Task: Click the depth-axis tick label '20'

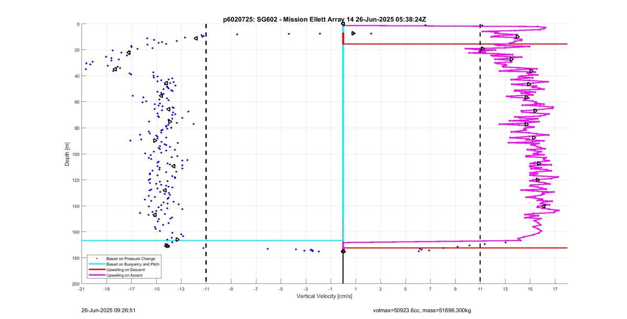Action: 77,50
